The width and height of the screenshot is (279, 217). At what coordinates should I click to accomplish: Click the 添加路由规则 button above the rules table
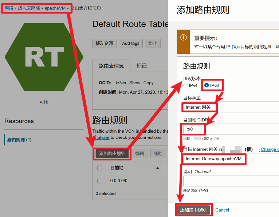click(112, 153)
